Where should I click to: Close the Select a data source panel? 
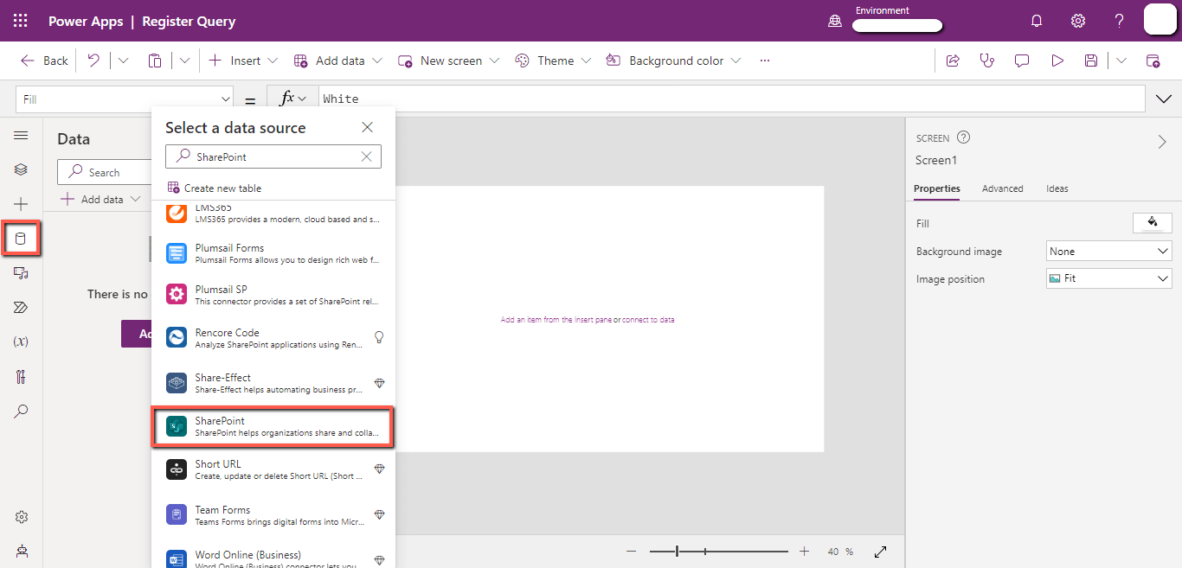pyautogui.click(x=368, y=127)
